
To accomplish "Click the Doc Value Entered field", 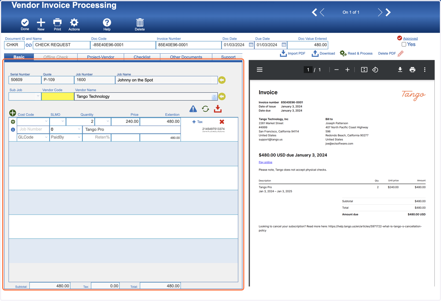I will click(308, 45).
